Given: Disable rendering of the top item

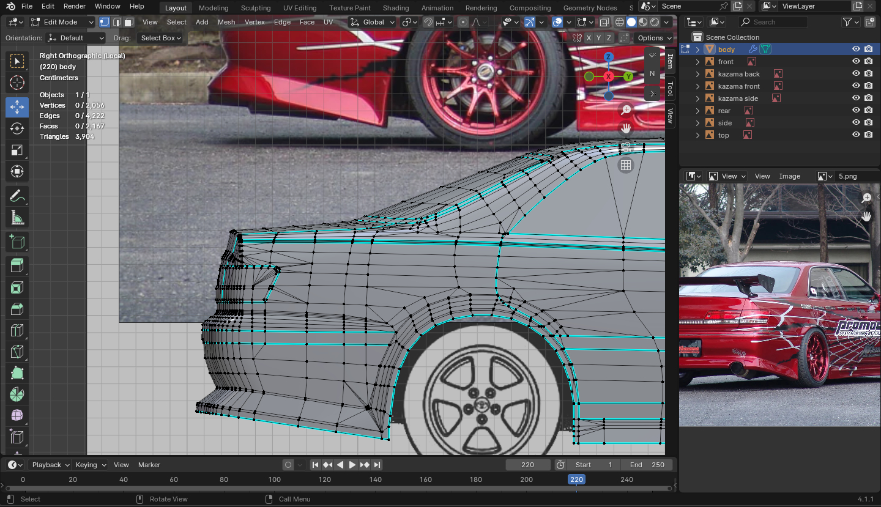Looking at the screenshot, I should coord(869,135).
